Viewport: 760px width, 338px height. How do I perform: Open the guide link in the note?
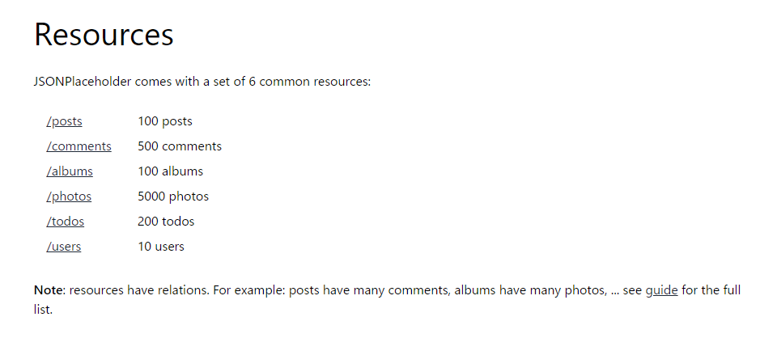click(x=661, y=290)
